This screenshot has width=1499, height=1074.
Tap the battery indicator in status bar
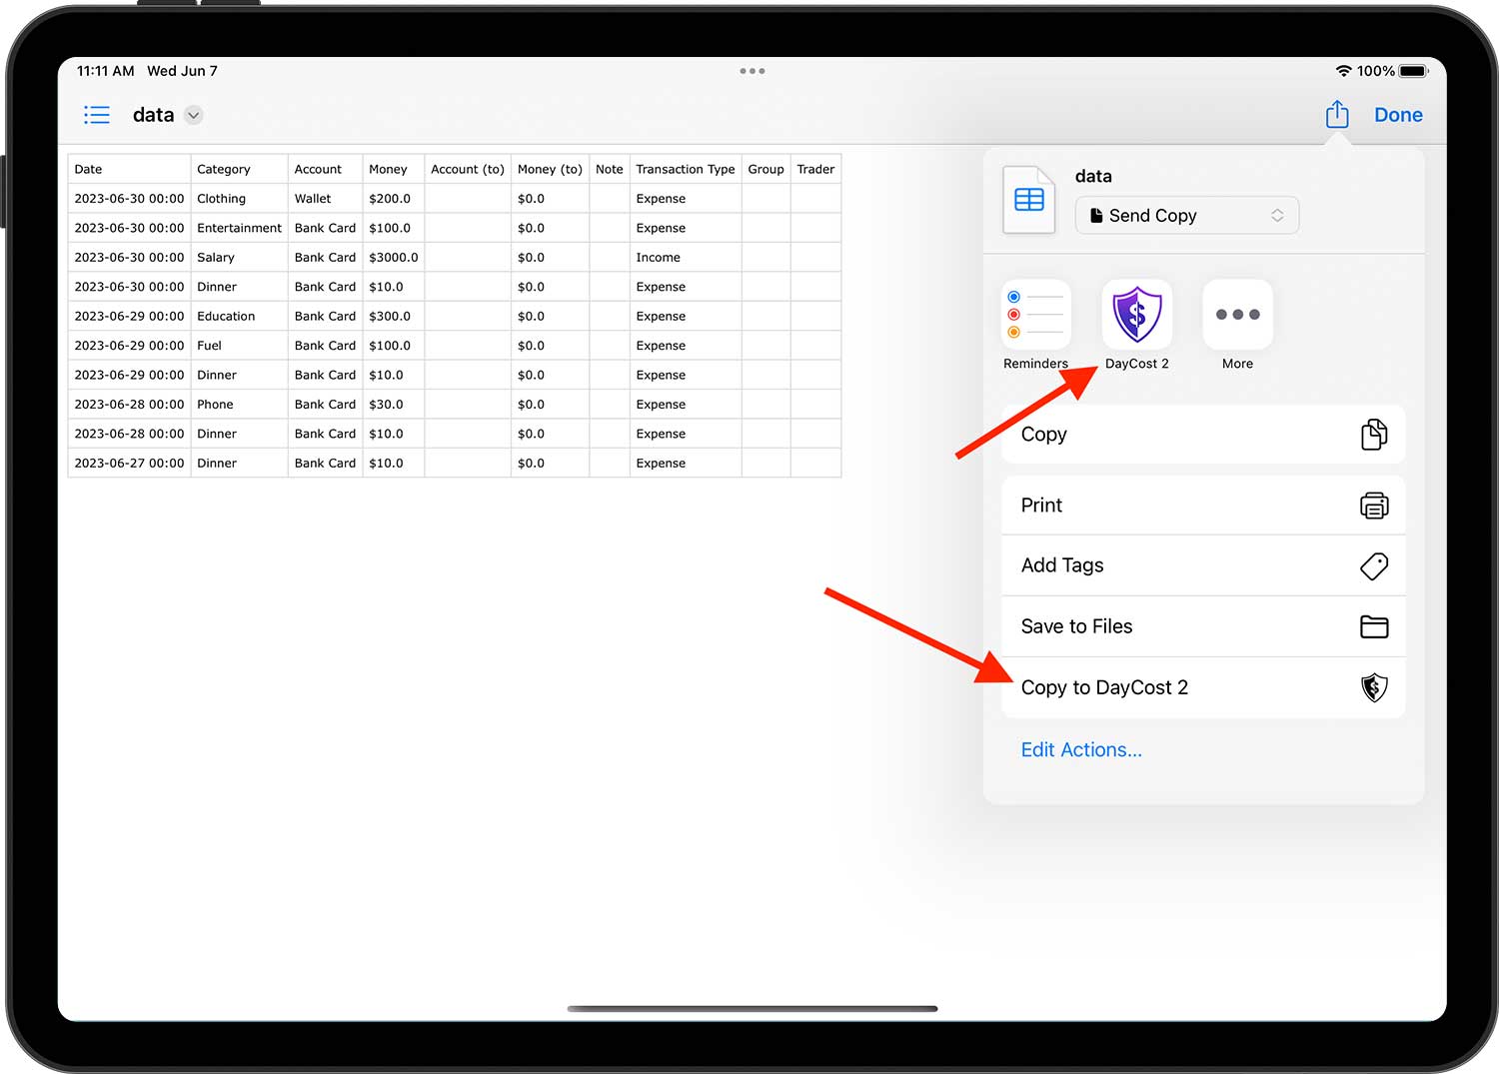(1413, 71)
